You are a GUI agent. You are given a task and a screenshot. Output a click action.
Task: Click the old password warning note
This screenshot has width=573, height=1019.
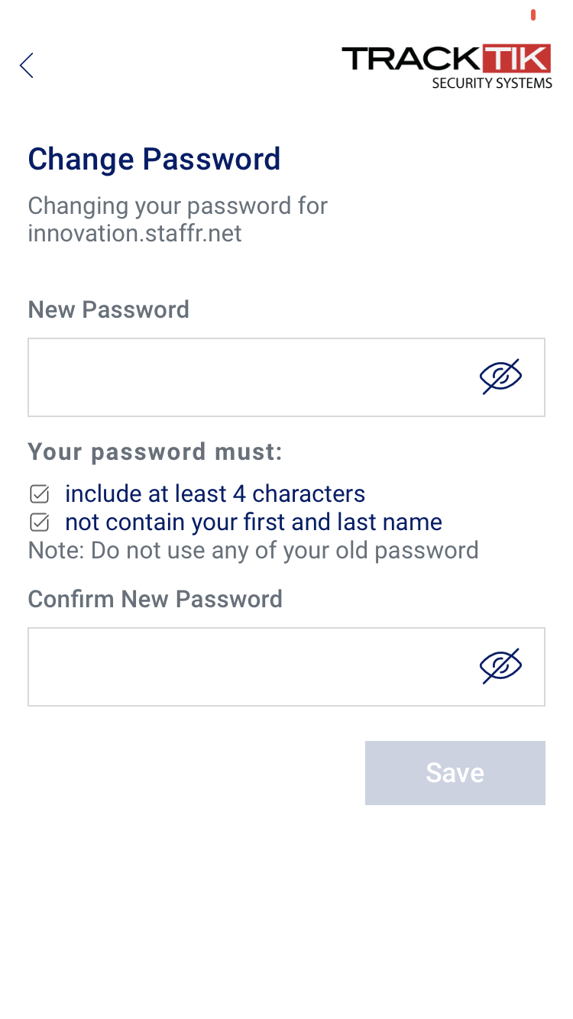253,550
